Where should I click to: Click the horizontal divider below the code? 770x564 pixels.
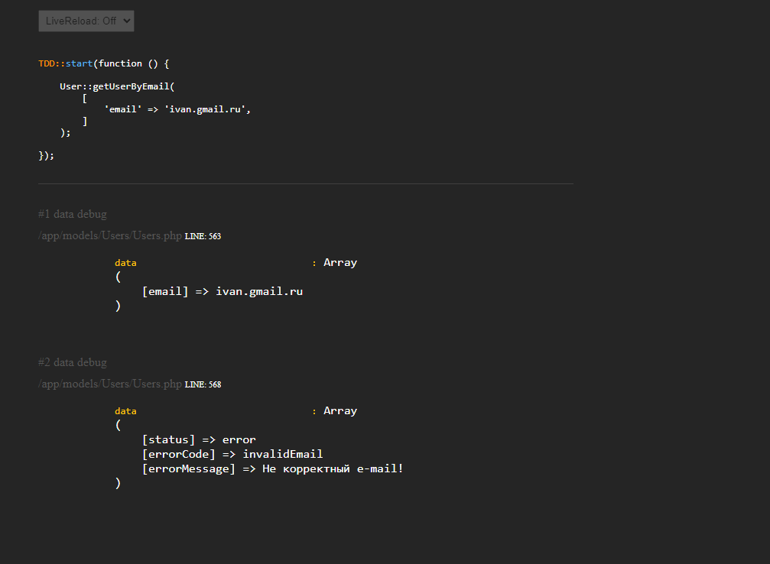[305, 183]
